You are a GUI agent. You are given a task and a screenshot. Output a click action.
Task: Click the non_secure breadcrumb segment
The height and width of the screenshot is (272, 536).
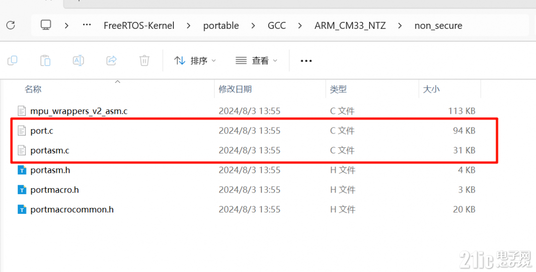click(x=438, y=26)
